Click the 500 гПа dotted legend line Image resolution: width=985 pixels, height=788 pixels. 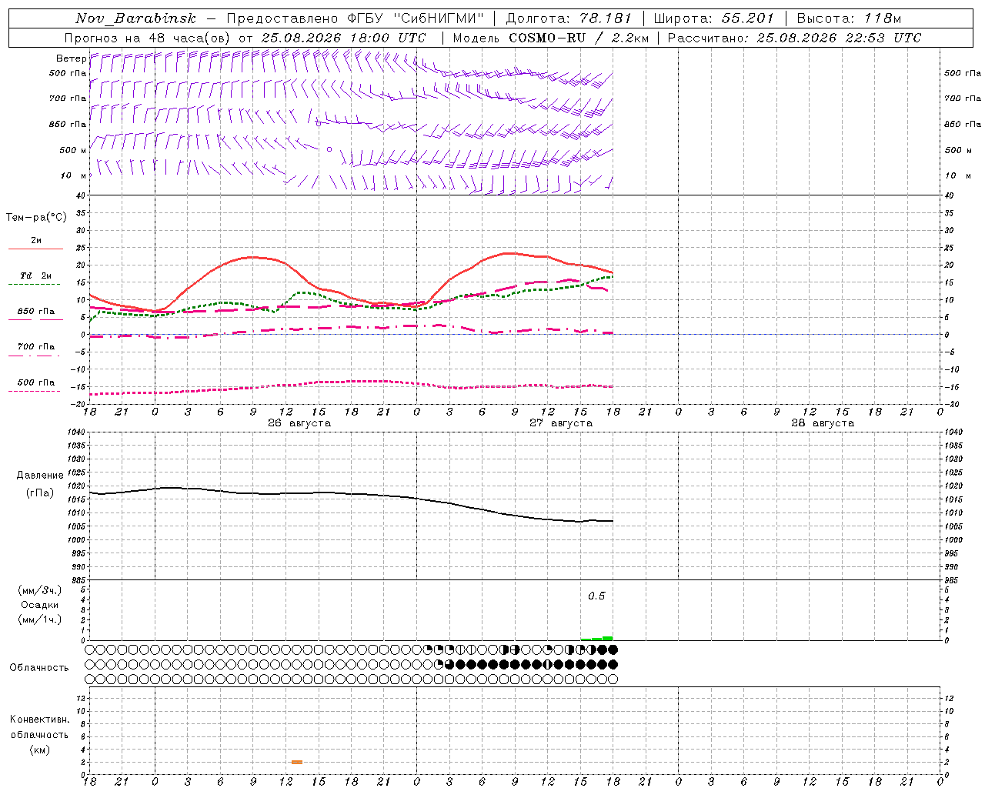click(x=34, y=391)
